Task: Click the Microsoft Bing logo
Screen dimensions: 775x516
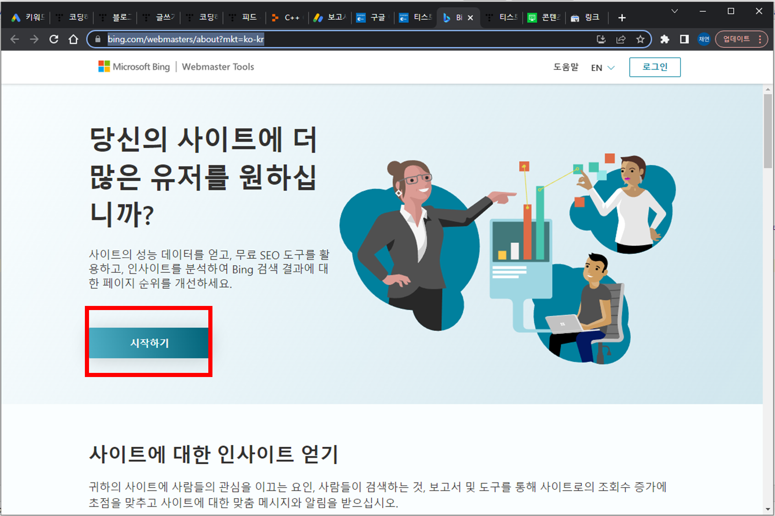Action: [134, 67]
